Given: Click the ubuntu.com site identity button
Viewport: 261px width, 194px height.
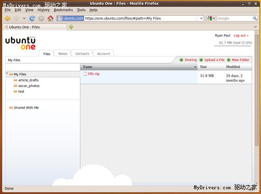Looking at the screenshot, I should pyautogui.click(x=70, y=18).
